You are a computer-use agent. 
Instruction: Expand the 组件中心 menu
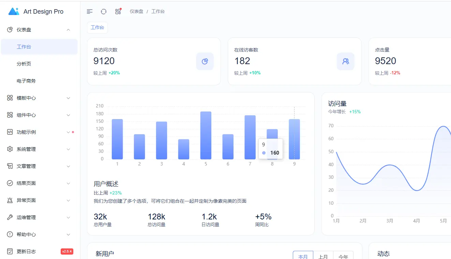[39, 115]
